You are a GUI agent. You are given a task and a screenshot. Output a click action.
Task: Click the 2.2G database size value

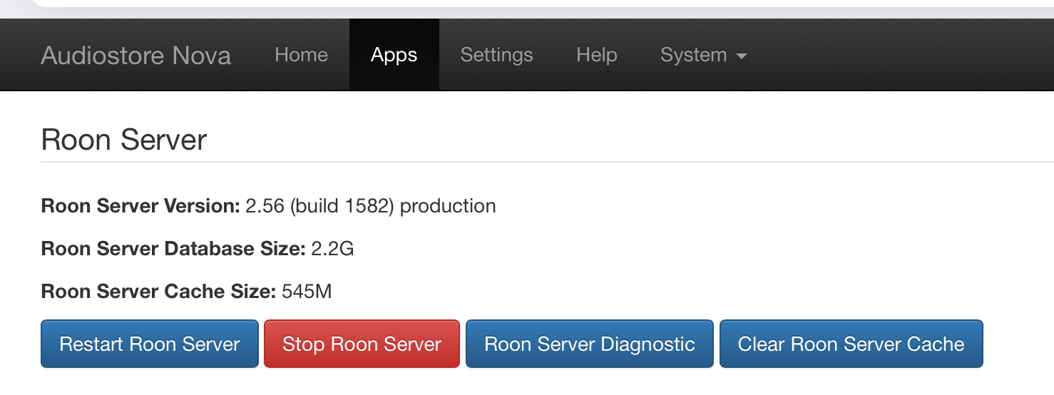[x=332, y=249]
